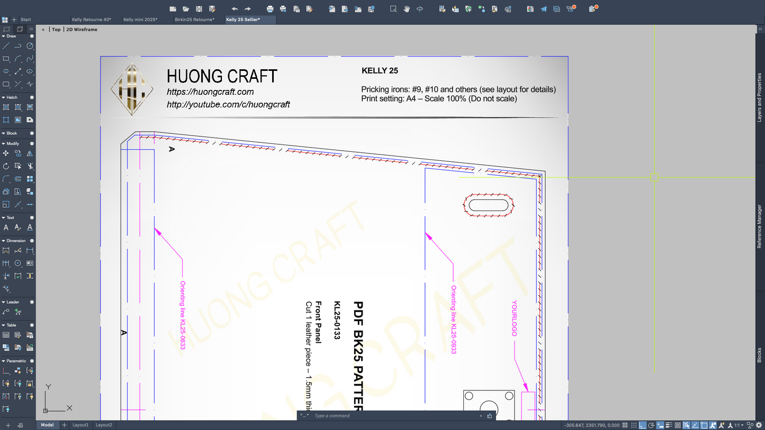Screen dimensions: 765x430
Task: Switch to the Layout1 tab at bottom
Action: pyautogui.click(x=80, y=425)
